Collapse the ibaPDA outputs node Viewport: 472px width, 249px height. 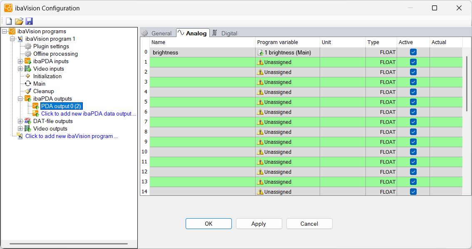[x=20, y=99]
